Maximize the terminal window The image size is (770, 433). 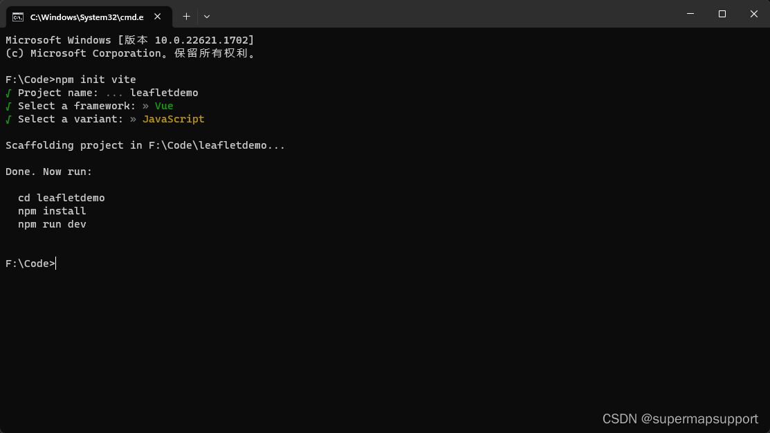pos(722,14)
